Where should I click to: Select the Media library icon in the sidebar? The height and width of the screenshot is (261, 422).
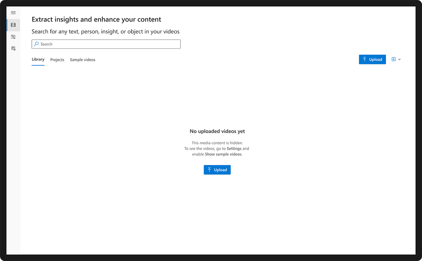(x=13, y=25)
